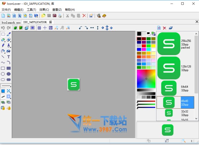Toggle the first green cube view button
199x145 pixels.
point(15,28)
